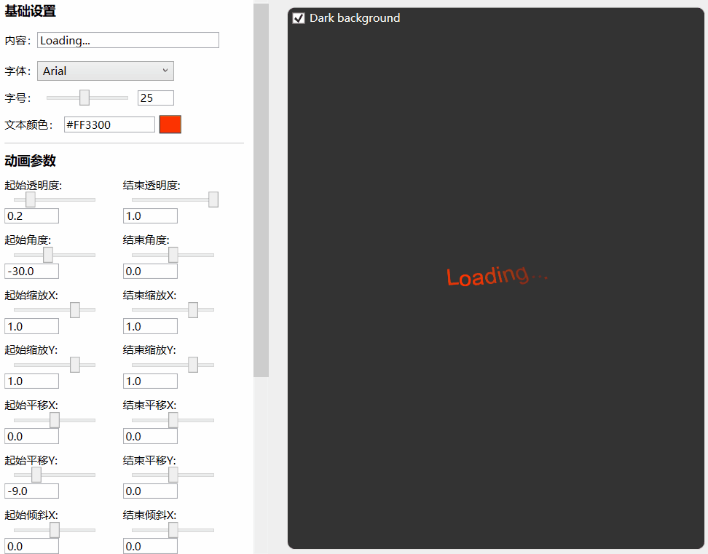This screenshot has width=708, height=554.
Task: Click the 结束透明度 slider handle
Action: [212, 199]
